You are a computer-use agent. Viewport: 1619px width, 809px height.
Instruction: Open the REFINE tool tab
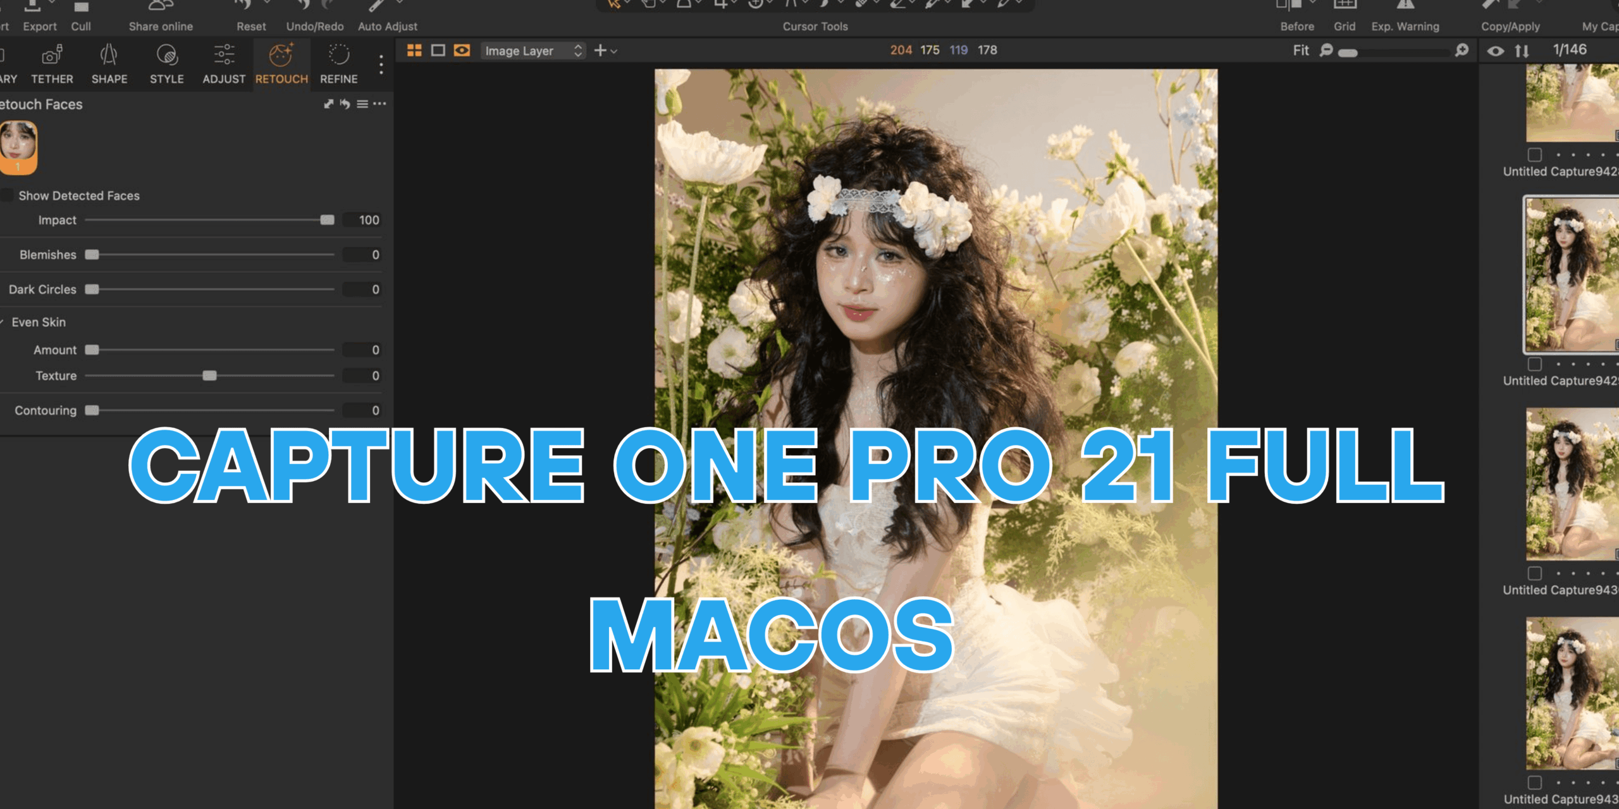pyautogui.click(x=338, y=64)
